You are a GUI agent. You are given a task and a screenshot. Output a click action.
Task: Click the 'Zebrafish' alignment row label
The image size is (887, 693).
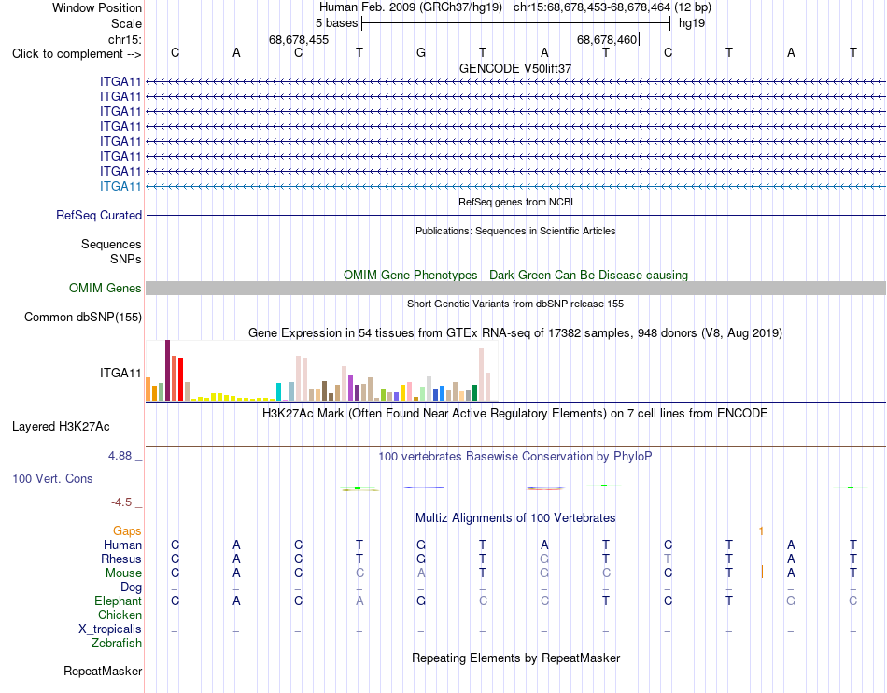click(x=117, y=643)
